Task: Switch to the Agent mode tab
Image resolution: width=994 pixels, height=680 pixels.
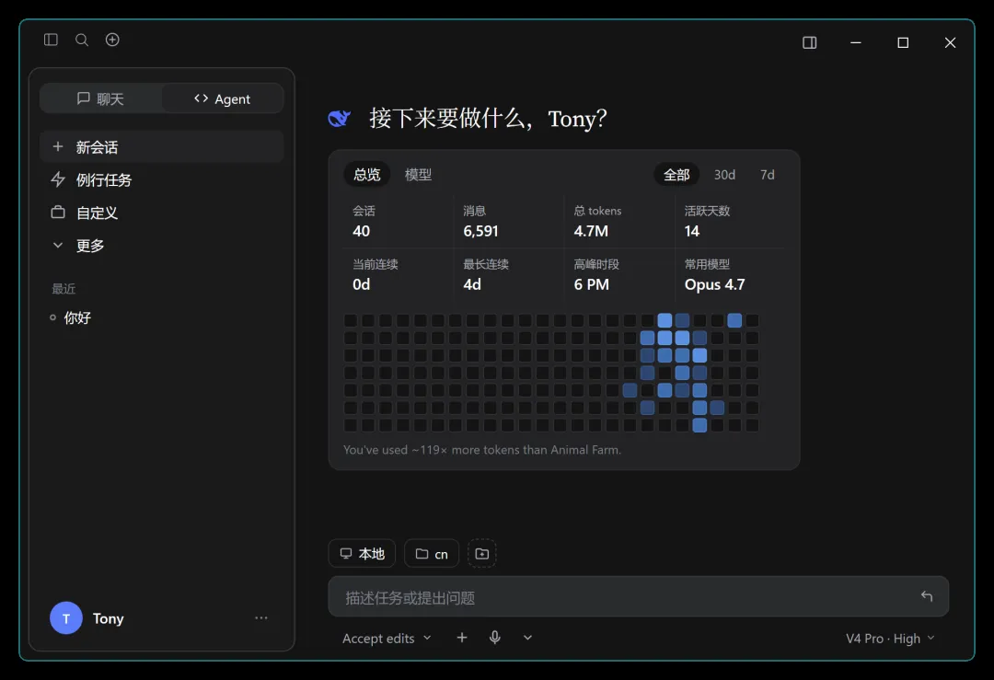Action: [x=223, y=98]
